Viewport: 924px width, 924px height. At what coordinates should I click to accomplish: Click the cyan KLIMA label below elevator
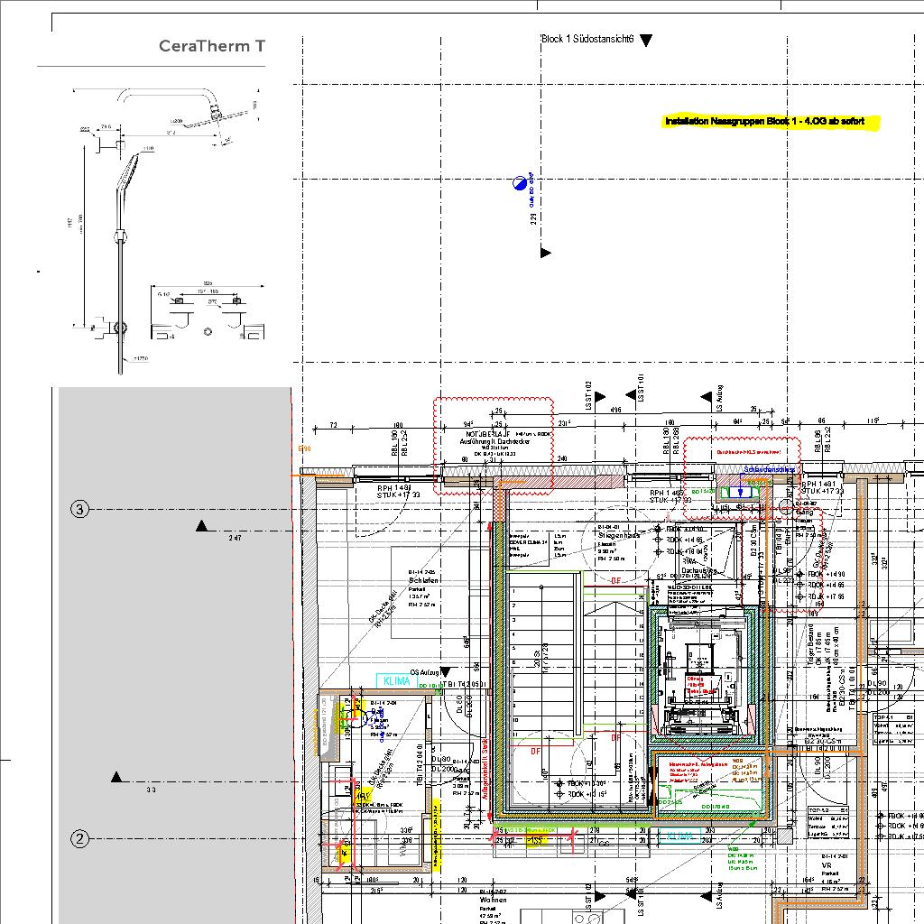[679, 836]
